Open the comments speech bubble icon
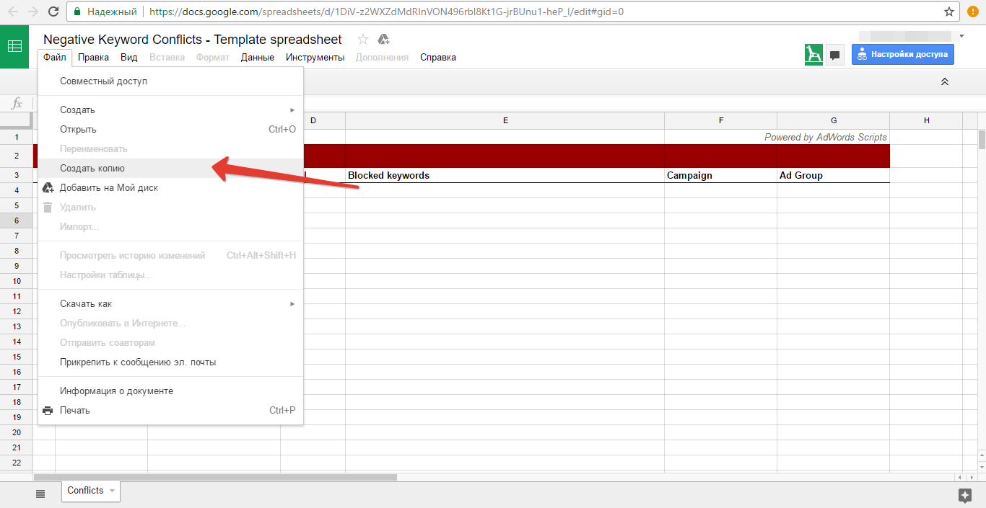This screenshot has height=508, width=986. pyautogui.click(x=835, y=55)
